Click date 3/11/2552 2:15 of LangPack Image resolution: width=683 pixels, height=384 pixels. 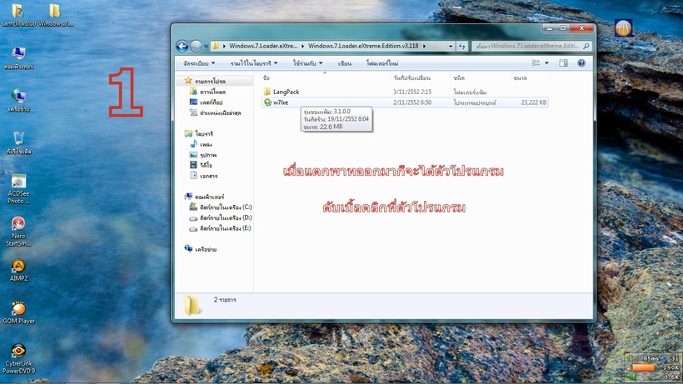click(x=412, y=92)
